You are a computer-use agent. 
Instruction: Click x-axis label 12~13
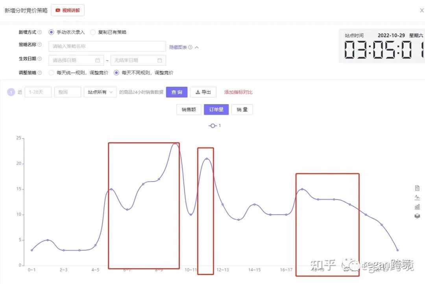(223, 270)
